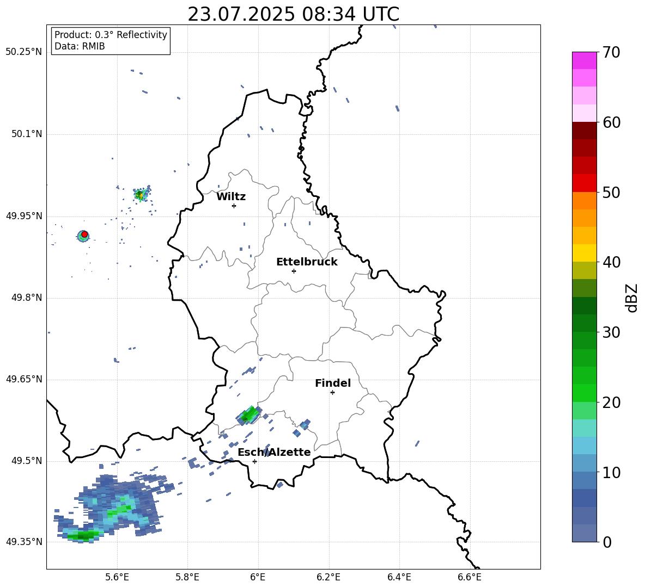Click the colorbar 20 tick label
The width and height of the screenshot is (645, 588).
611,403
